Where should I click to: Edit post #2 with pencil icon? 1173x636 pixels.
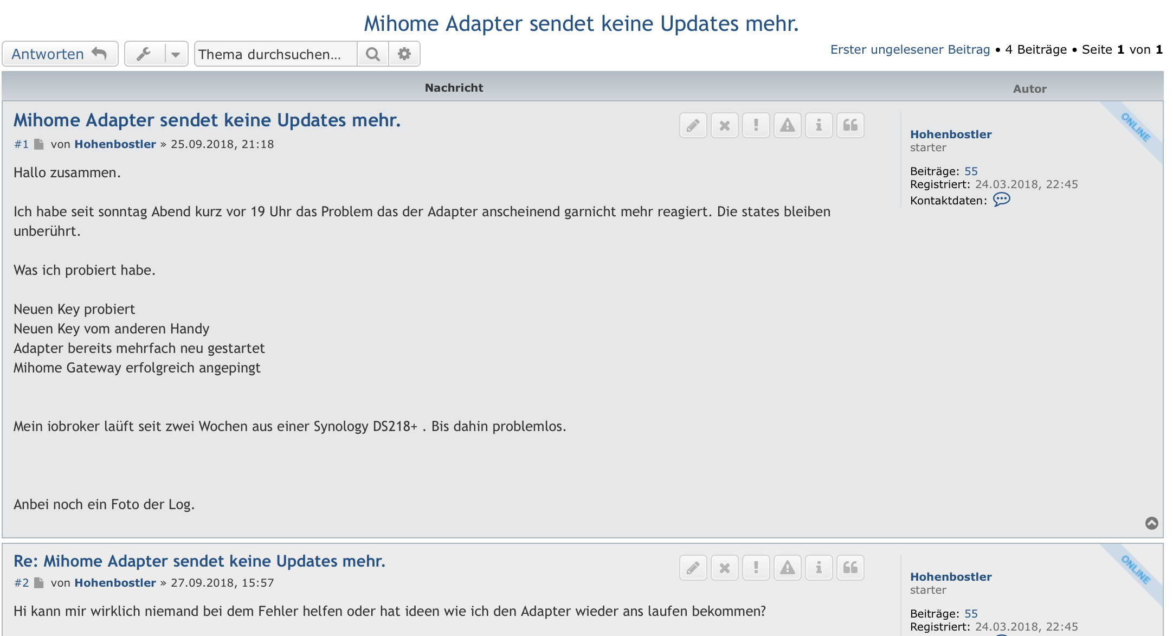coord(693,568)
